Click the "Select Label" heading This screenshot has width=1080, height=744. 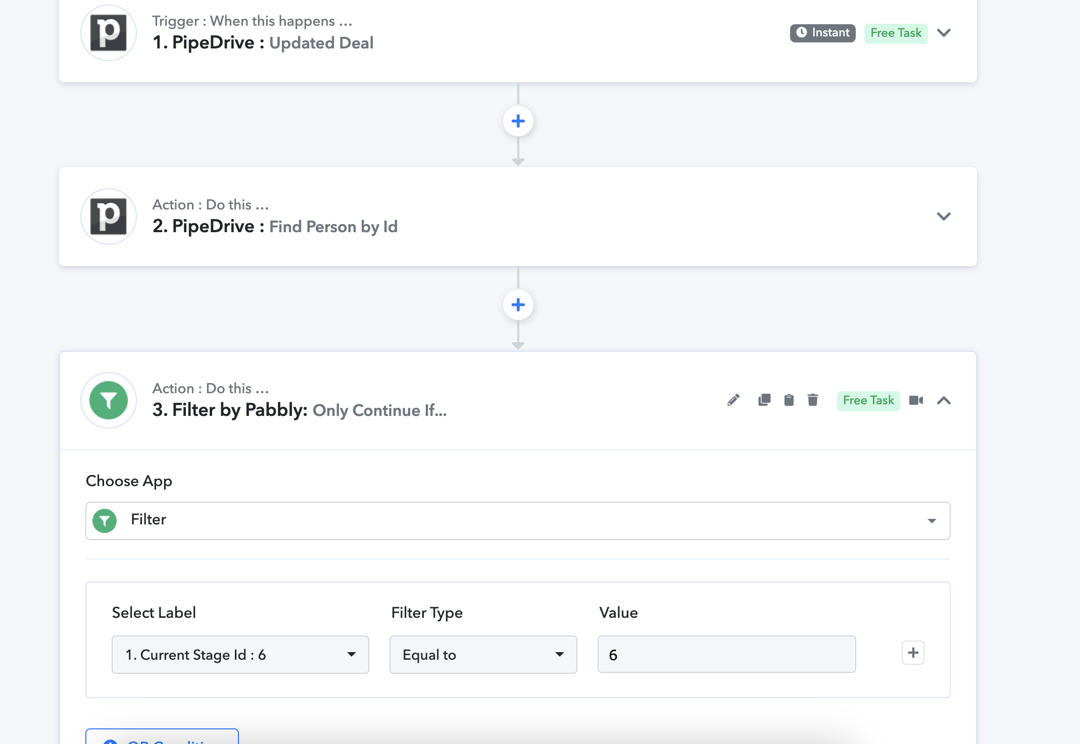tap(154, 612)
